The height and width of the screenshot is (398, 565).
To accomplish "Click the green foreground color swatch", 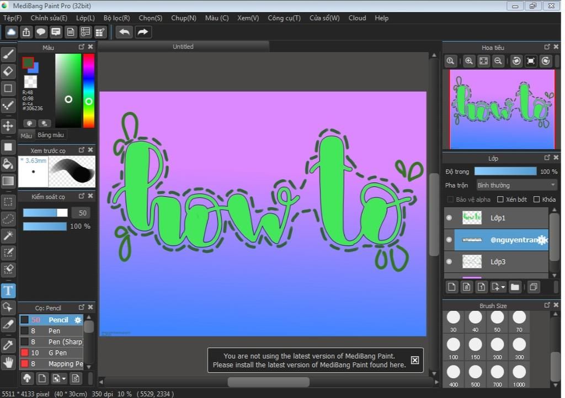I will click(x=28, y=63).
